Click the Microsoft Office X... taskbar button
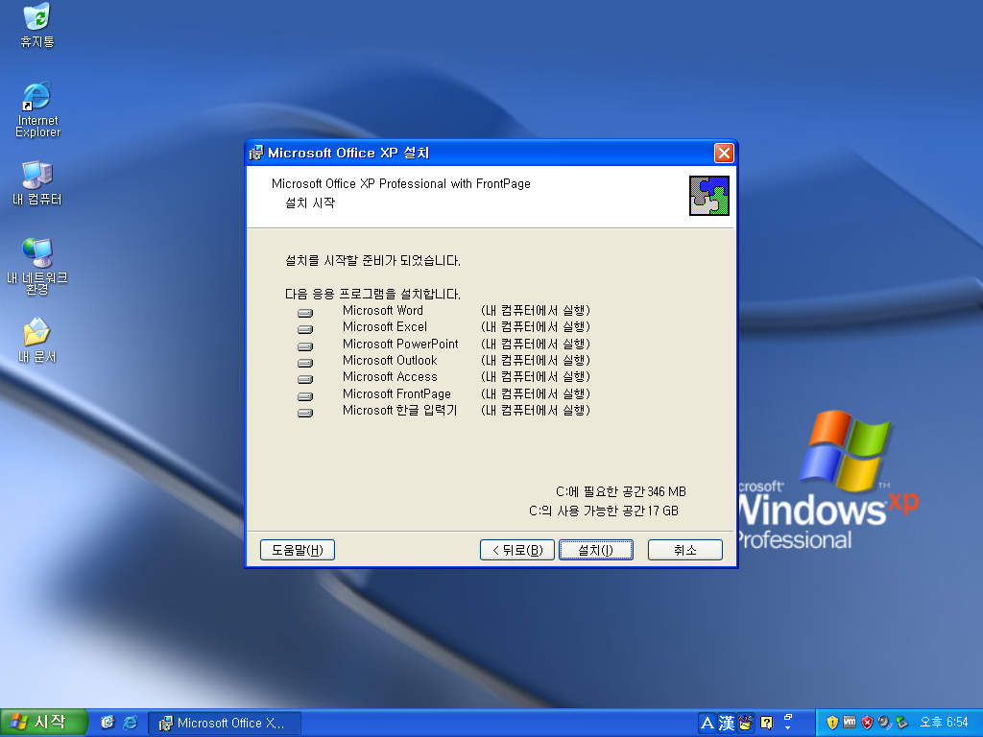Image resolution: width=983 pixels, height=737 pixels. click(225, 724)
